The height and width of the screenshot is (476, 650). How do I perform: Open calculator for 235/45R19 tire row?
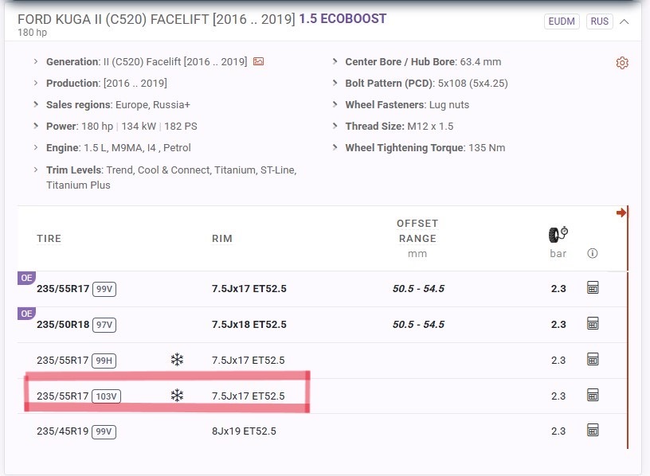[592, 431]
